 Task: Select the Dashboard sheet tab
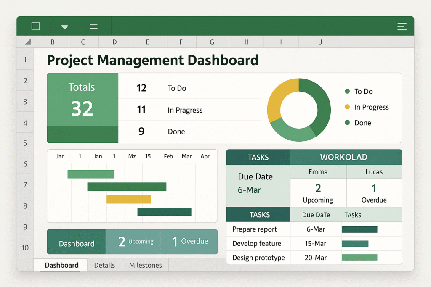pos(61,265)
